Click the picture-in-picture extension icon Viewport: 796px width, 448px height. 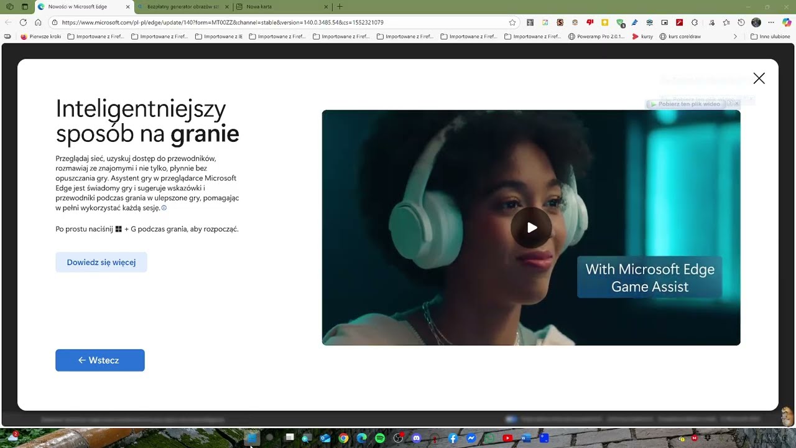664,22
